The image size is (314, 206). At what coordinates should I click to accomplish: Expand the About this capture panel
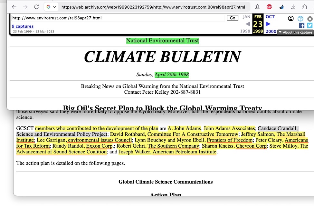click(295, 32)
